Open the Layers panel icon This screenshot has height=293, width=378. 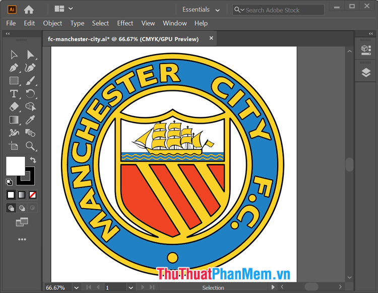click(x=366, y=72)
